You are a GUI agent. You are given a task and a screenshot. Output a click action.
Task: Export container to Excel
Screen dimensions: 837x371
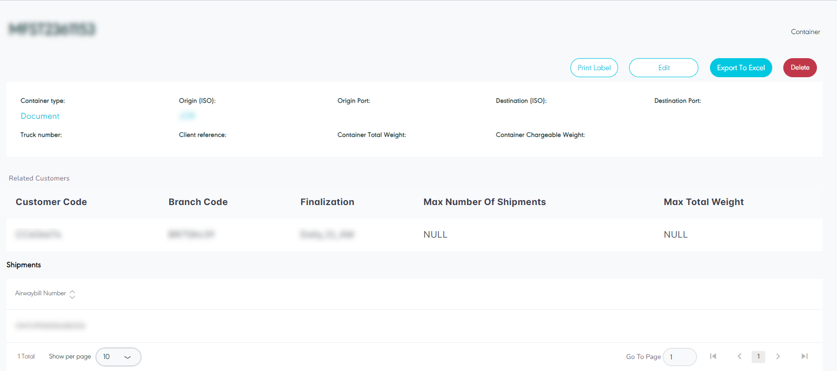741,68
